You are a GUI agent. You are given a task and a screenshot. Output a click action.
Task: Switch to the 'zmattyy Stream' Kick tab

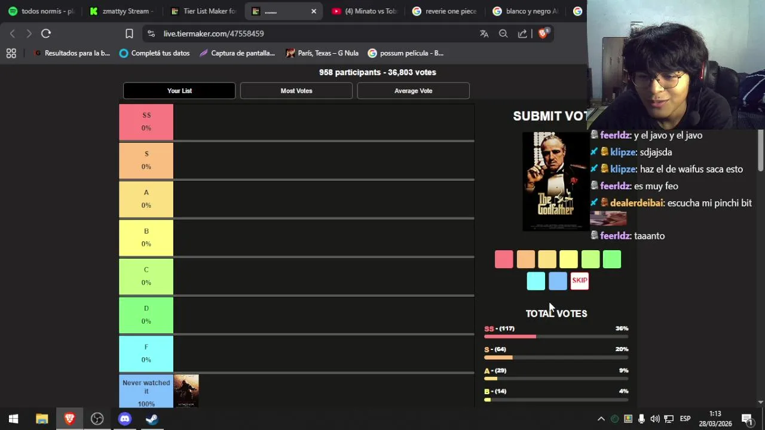[121, 11]
